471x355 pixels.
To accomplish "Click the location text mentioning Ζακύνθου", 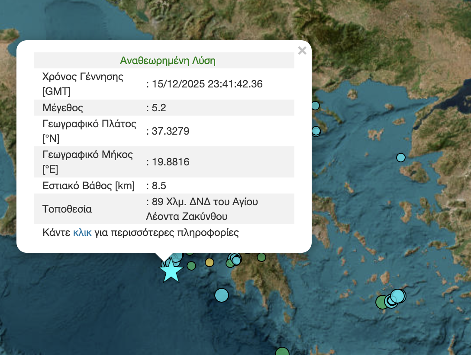I will (187, 216).
